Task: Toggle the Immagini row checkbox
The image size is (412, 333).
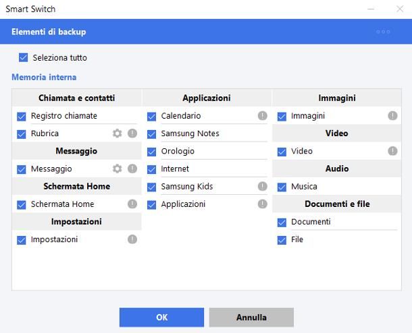Action: [282, 117]
